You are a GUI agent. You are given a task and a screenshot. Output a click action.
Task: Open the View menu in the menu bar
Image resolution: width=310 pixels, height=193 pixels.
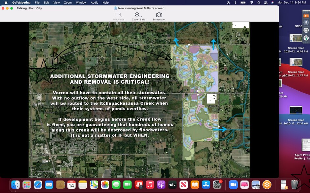tap(56, 2)
